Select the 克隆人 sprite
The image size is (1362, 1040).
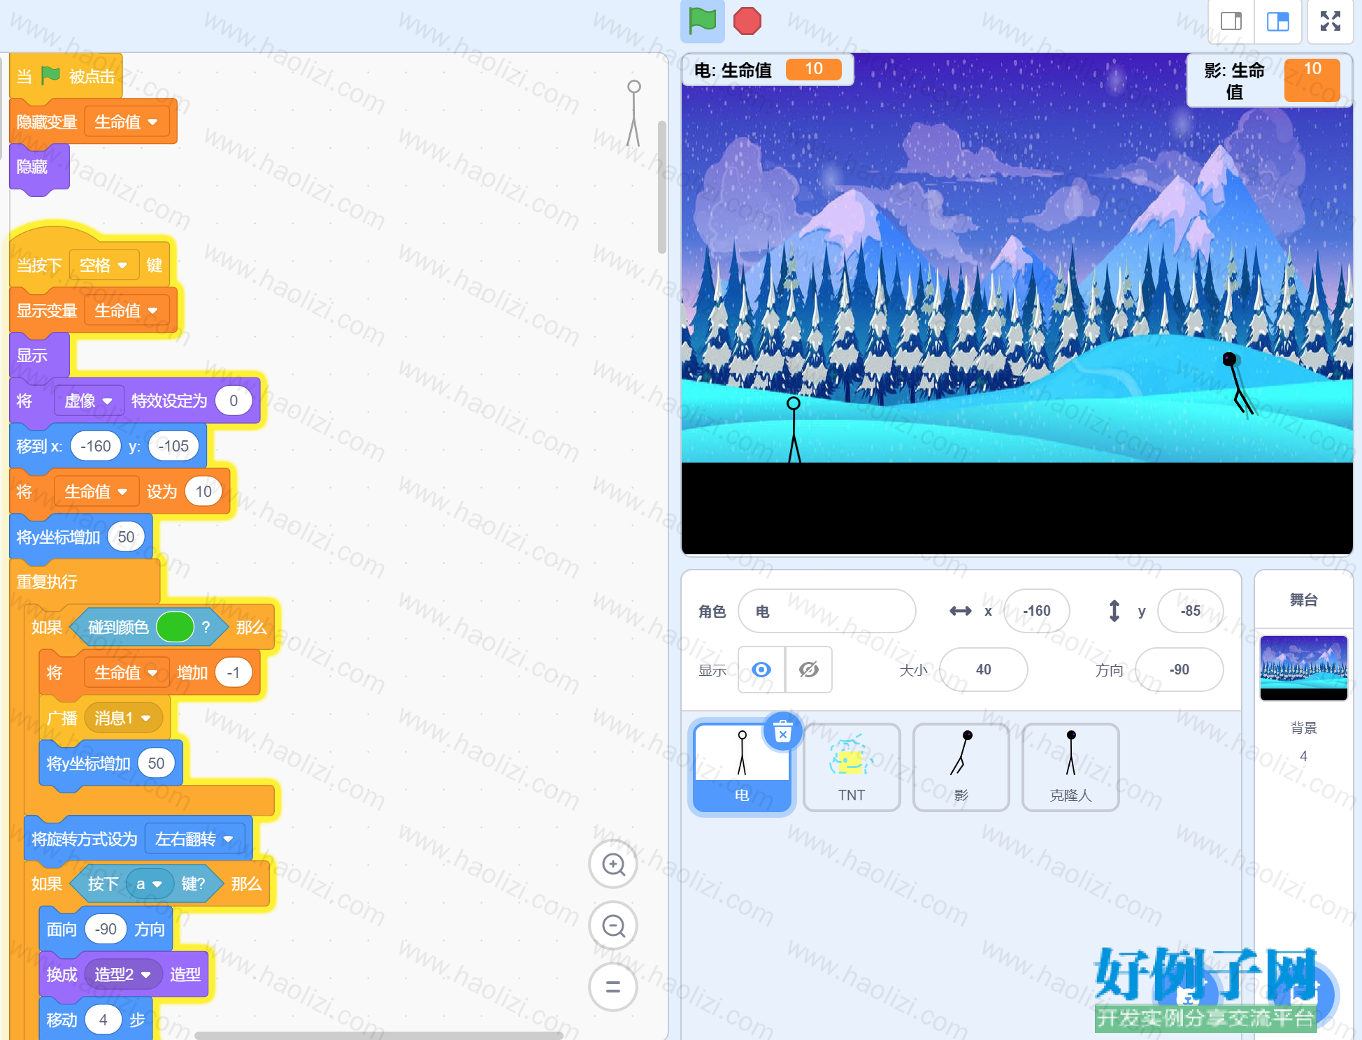(1070, 767)
